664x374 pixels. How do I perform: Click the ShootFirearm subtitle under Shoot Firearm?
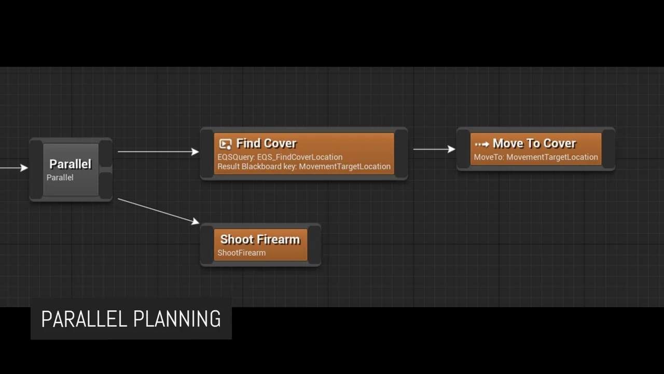tap(241, 253)
